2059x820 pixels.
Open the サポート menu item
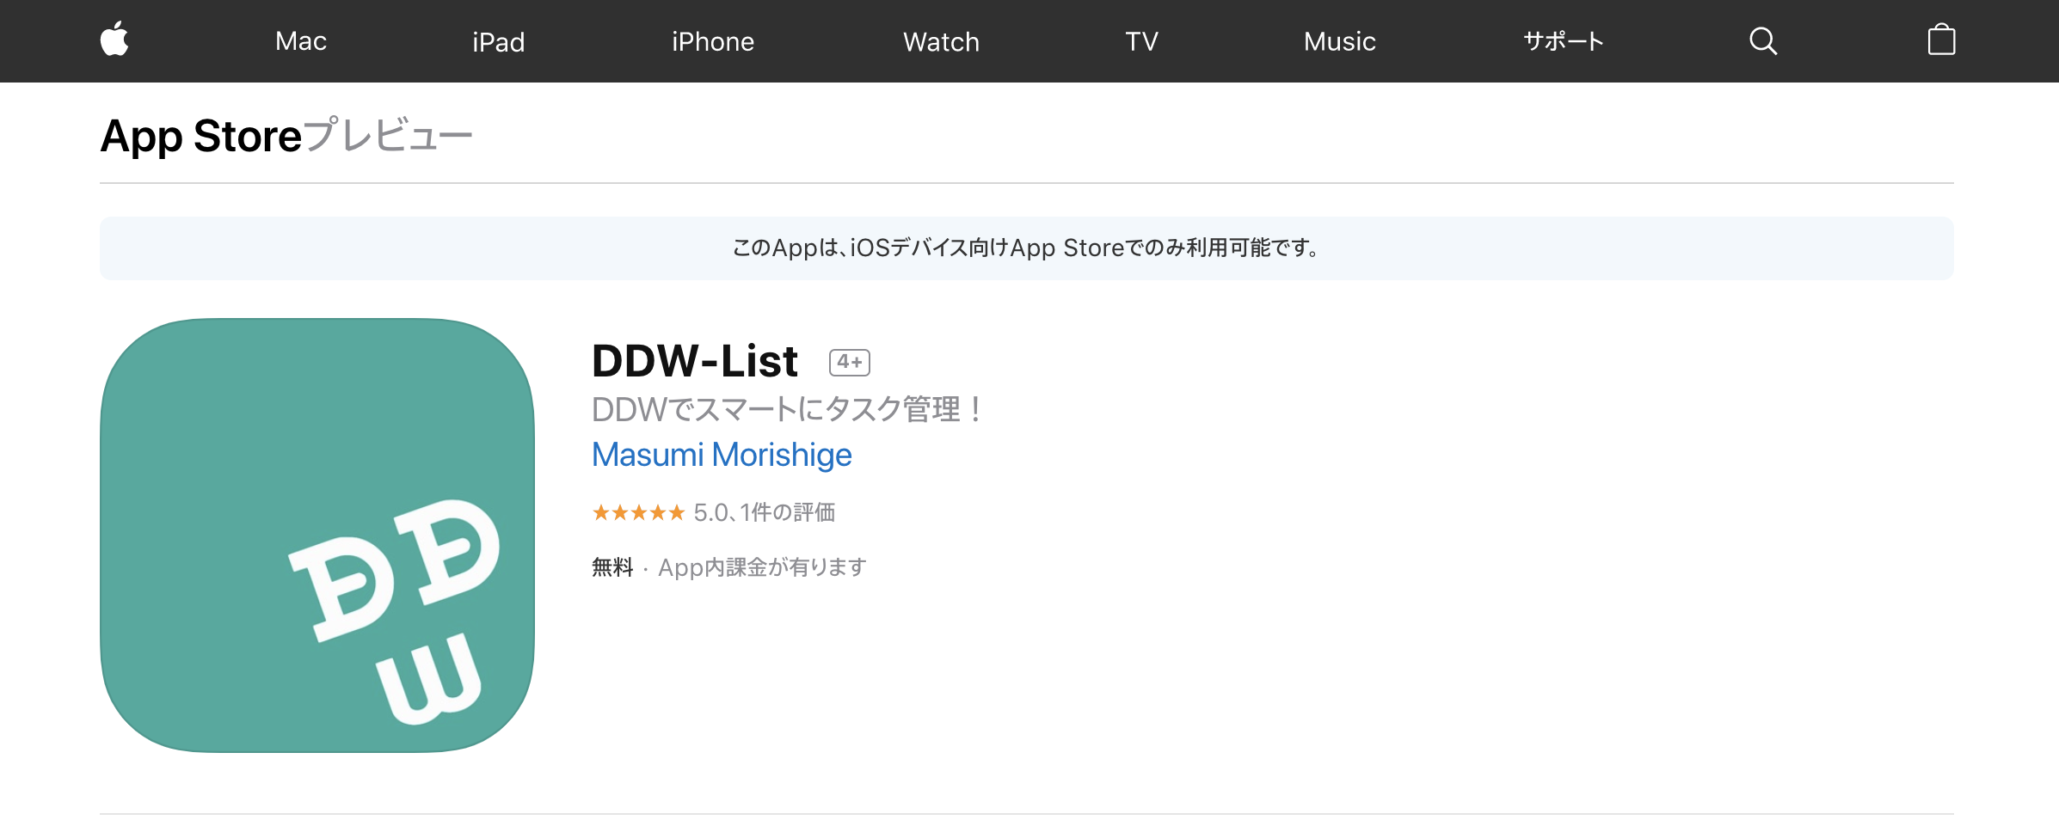1564,41
